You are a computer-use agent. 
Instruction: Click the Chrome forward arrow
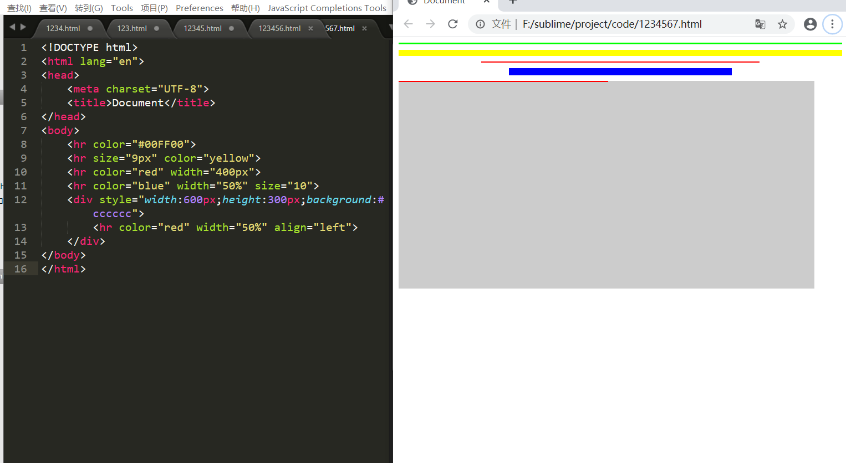click(431, 24)
